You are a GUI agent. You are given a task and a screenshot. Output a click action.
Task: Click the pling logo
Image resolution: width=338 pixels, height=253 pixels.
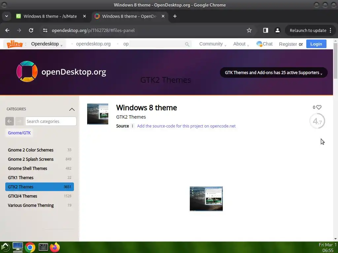15,44
